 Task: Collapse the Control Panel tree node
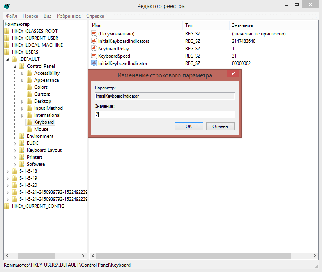tap(15, 67)
